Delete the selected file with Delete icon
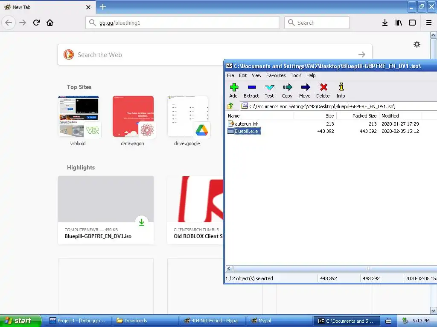Screen dimensions: 437x327 323,91
